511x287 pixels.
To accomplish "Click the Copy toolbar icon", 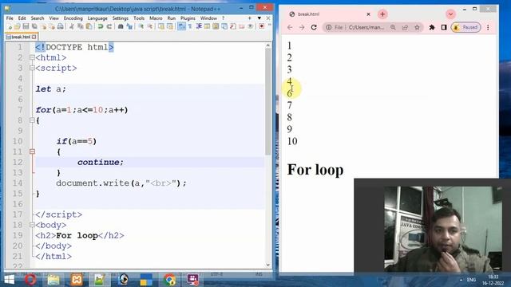I will pyautogui.click(x=80, y=26).
